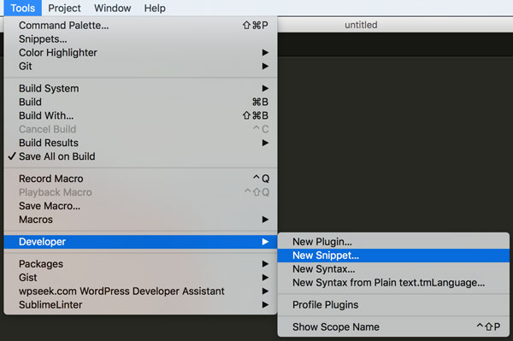Expand the Packages submenu arrow
The image size is (513, 341).
pos(265,264)
